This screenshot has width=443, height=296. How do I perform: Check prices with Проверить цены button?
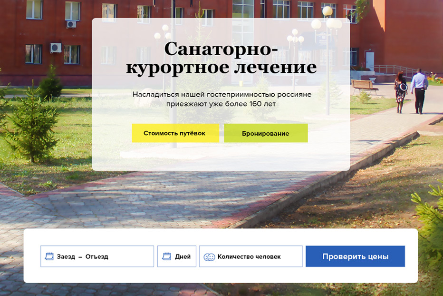[355, 257]
